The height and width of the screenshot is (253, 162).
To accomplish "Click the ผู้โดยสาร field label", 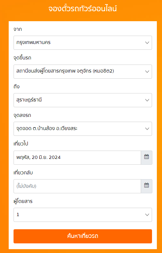I will tap(23, 201).
